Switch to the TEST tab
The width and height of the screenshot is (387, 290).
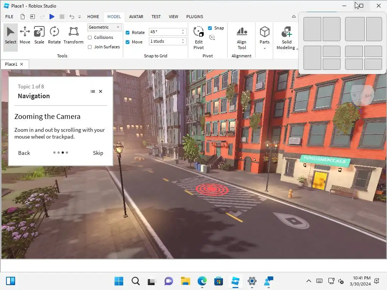[156, 17]
